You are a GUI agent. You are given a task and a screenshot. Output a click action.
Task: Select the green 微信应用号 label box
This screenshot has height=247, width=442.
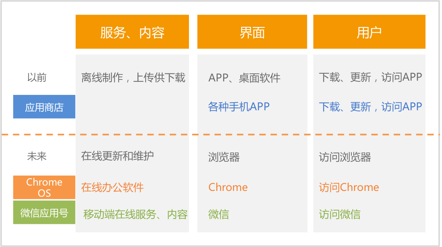coord(44,212)
